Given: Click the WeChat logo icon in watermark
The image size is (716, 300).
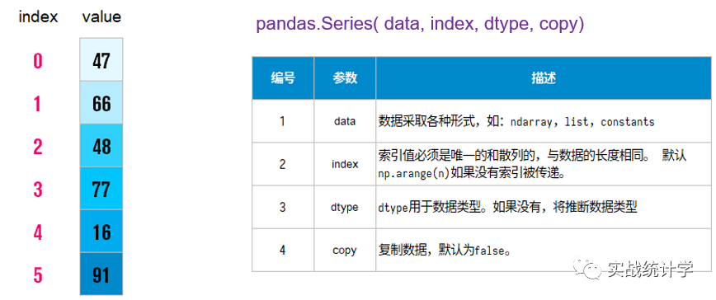Looking at the screenshot, I should click(x=588, y=270).
